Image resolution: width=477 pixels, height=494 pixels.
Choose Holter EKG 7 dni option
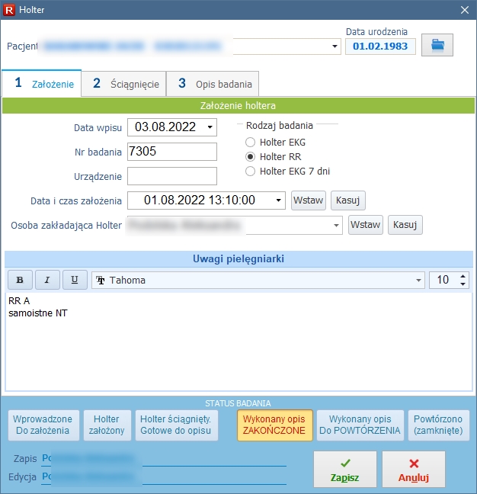(251, 172)
